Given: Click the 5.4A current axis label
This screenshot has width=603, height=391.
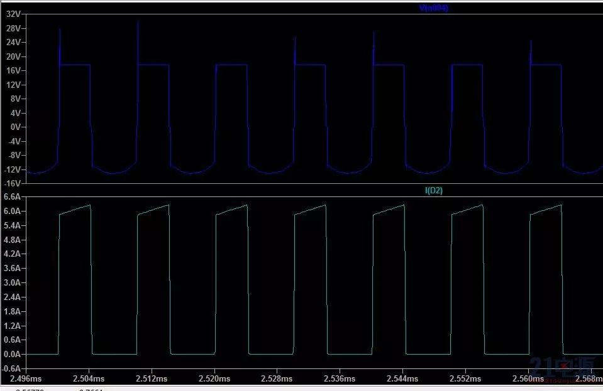Looking at the screenshot, I should pyautogui.click(x=12, y=225).
